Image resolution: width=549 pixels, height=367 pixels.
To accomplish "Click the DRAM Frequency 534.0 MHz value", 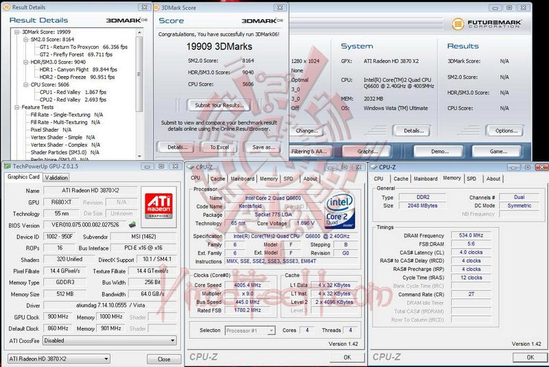I will [471, 235].
